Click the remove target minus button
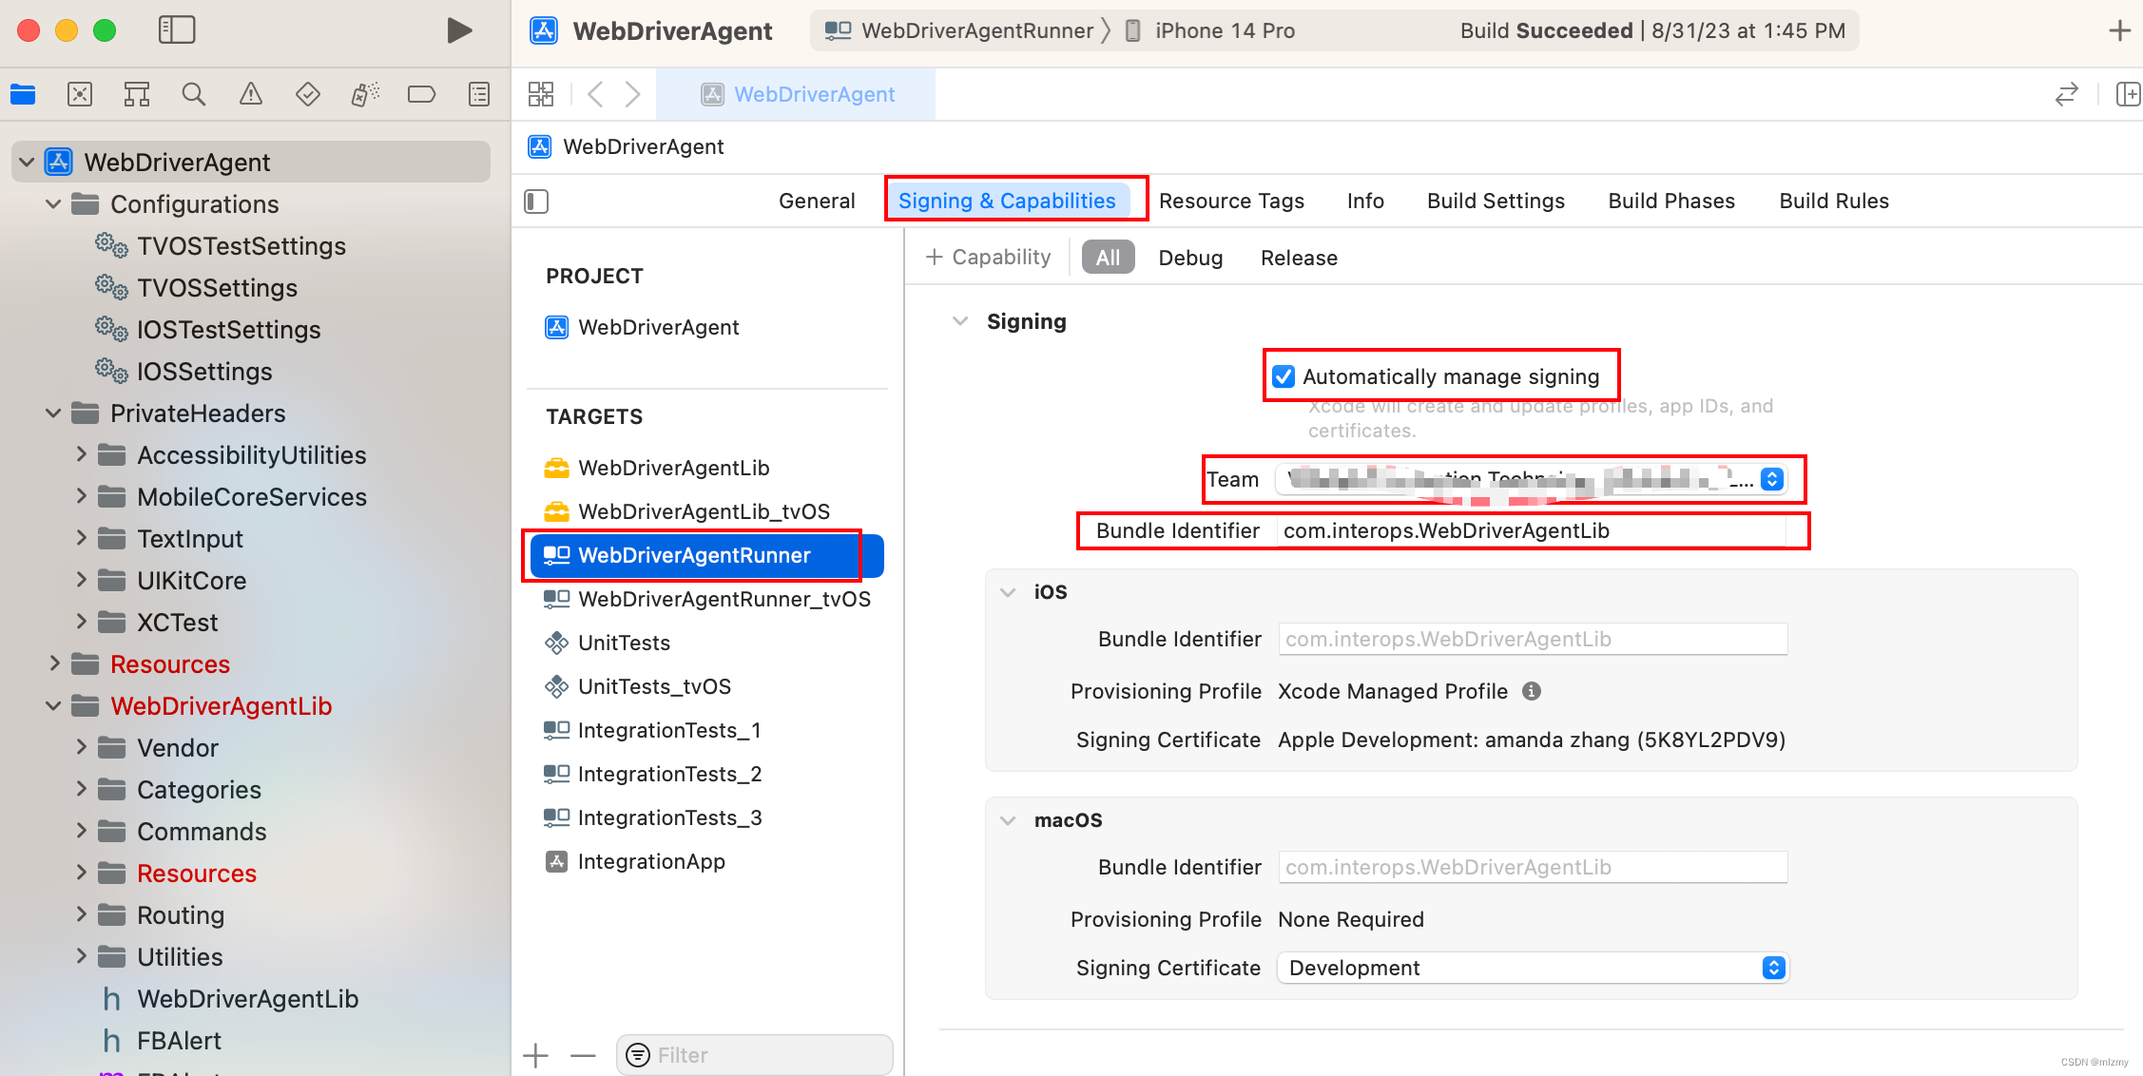 coord(583,1055)
